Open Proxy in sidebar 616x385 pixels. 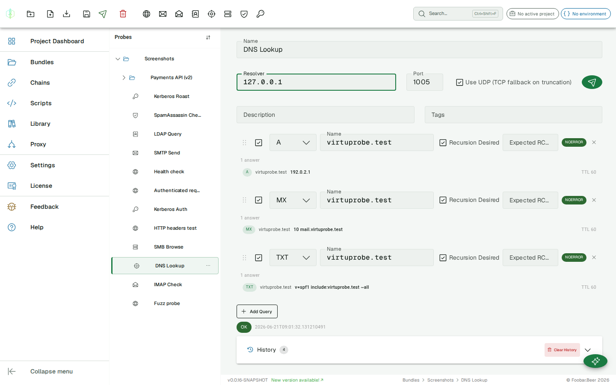[54, 144]
